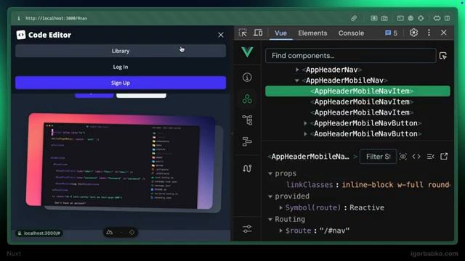This screenshot has width=465, height=261.
Task: Collapse the AppHeaderMobileNav tree node
Action: coord(297,80)
